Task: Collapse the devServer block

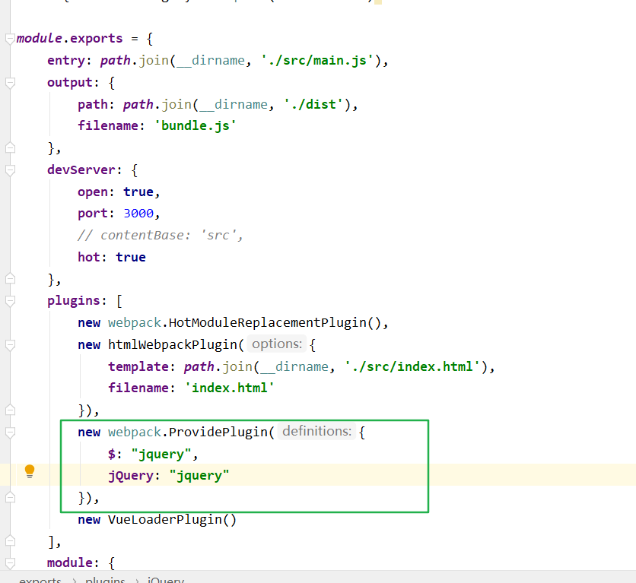Action: pyautogui.click(x=10, y=170)
